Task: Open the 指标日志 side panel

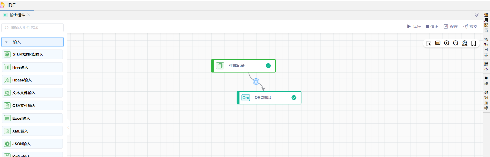Action: point(486,47)
